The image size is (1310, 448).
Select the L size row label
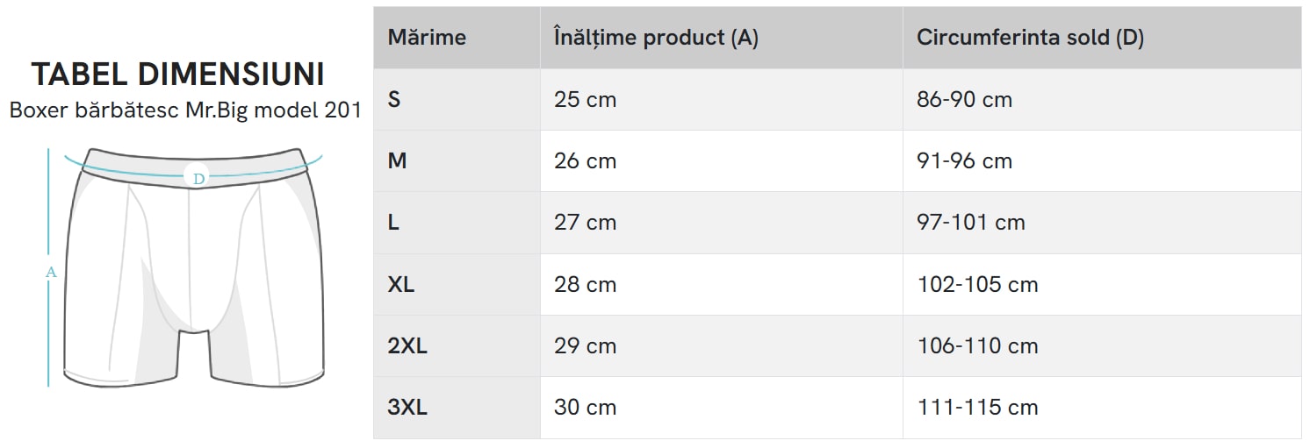pyautogui.click(x=393, y=223)
